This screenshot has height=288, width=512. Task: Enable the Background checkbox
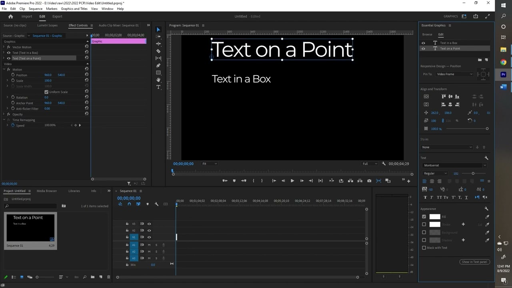(424, 232)
